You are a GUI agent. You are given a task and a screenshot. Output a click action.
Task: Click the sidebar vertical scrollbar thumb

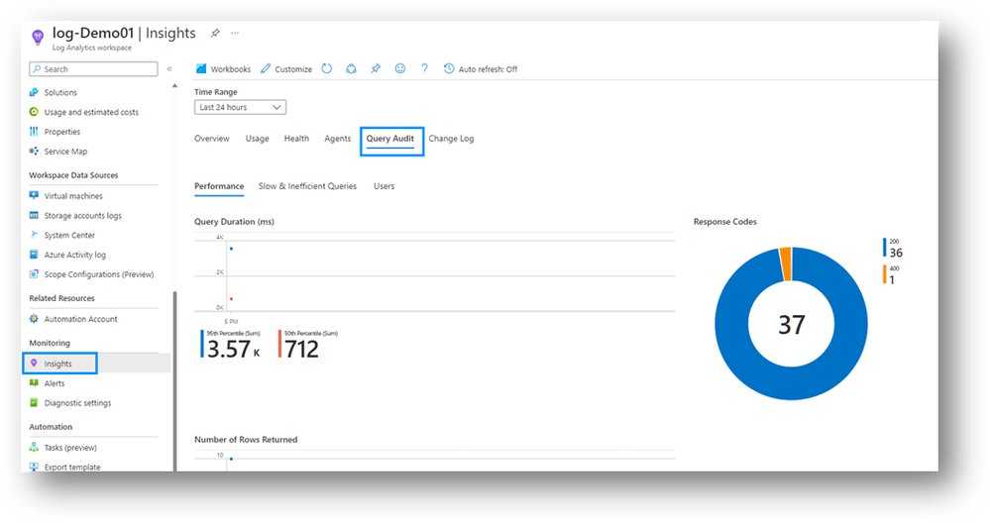pos(174,380)
